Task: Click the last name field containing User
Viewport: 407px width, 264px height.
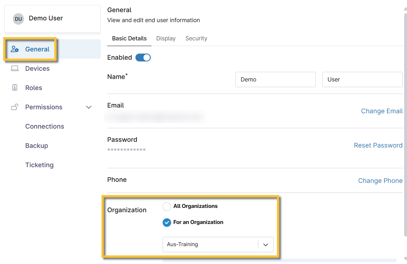Action: [x=362, y=80]
